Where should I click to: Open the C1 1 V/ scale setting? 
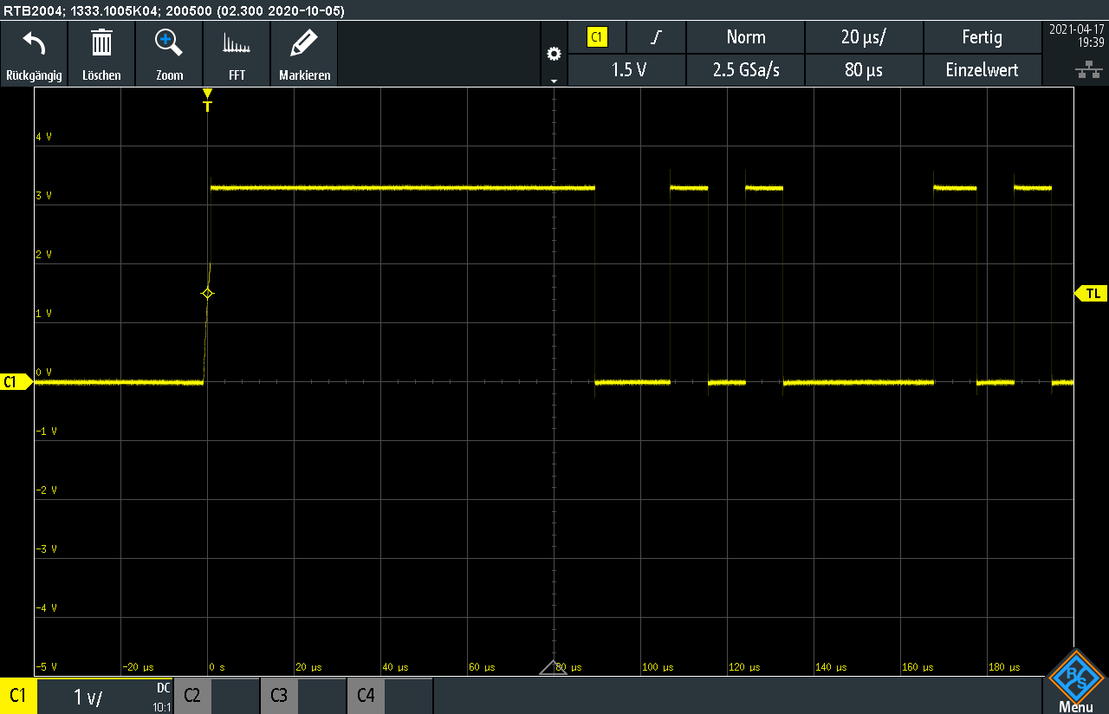pos(88,697)
